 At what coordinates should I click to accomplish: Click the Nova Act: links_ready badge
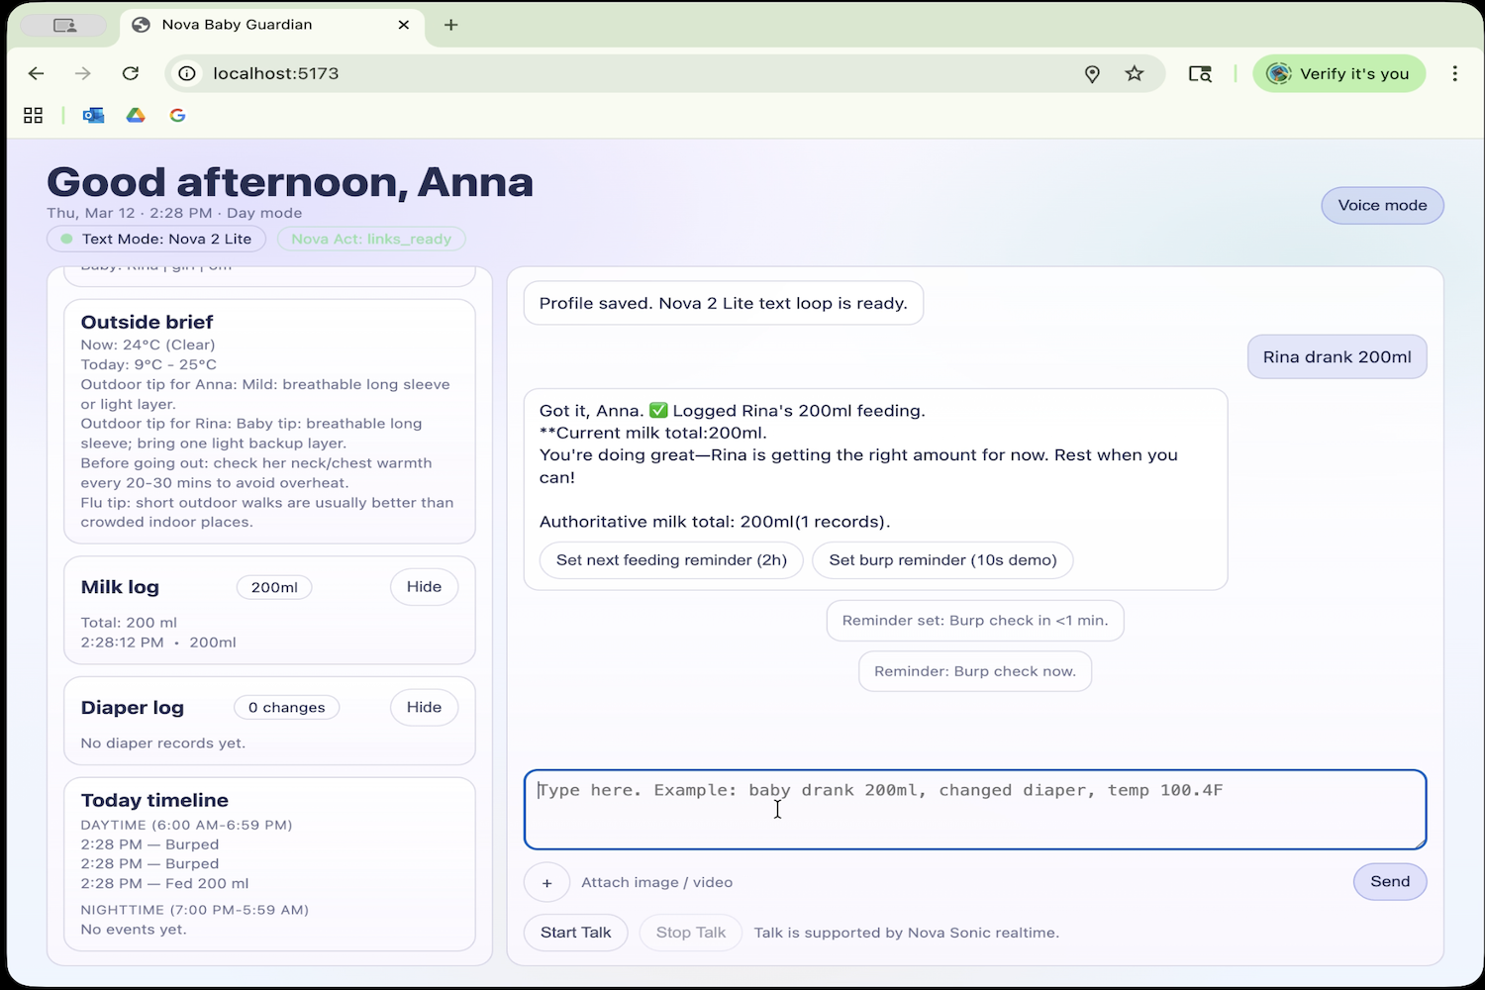click(x=371, y=239)
